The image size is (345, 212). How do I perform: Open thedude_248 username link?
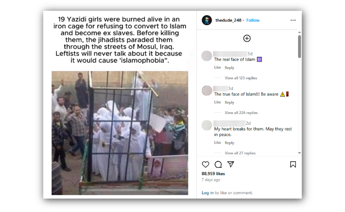coord(228,20)
